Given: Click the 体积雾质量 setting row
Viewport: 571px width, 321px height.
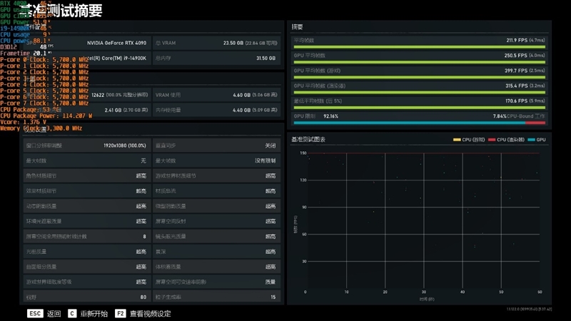Looking at the screenshot, I should 216,267.
